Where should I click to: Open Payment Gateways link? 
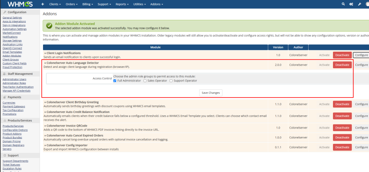pos(14,106)
